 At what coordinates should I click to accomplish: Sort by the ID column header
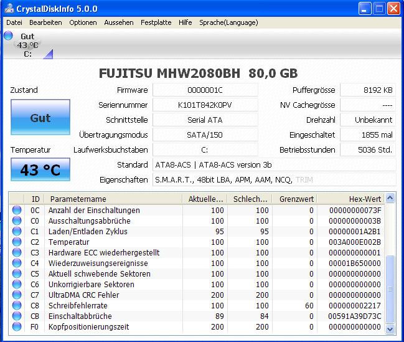coord(34,199)
